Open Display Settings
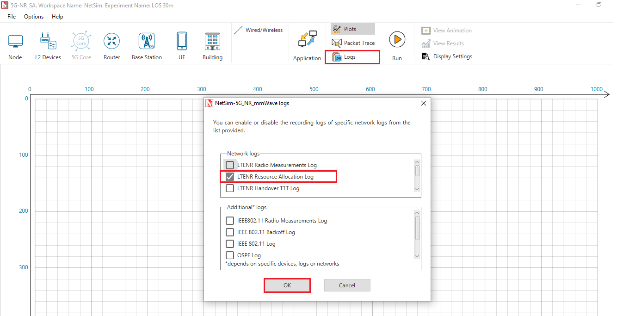The height and width of the screenshot is (316, 629). coord(446,56)
